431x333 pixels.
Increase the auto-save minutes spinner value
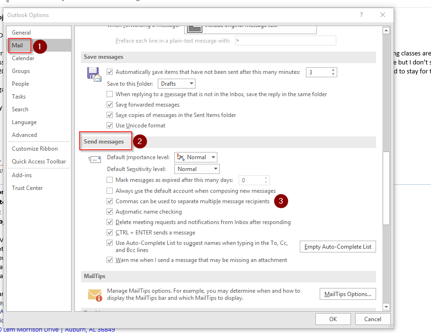[333, 70]
